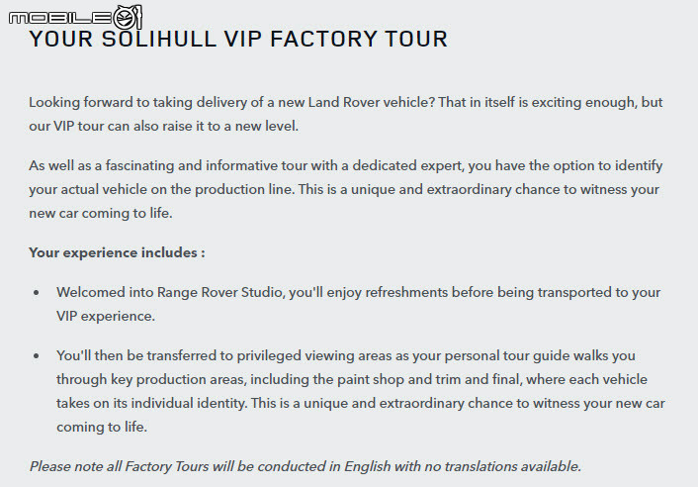Click the 'Your experience includes :' bold label
The width and height of the screenshot is (698, 487).
coord(117,252)
